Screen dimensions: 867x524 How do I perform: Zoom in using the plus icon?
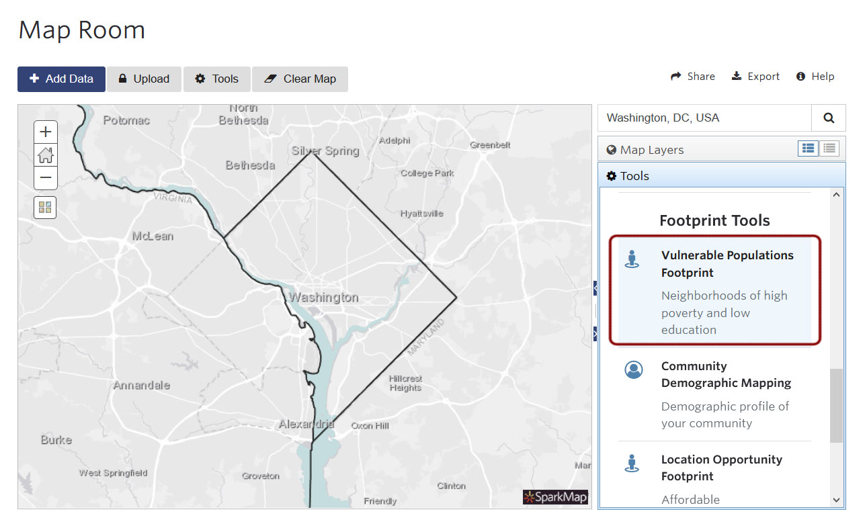pyautogui.click(x=45, y=132)
